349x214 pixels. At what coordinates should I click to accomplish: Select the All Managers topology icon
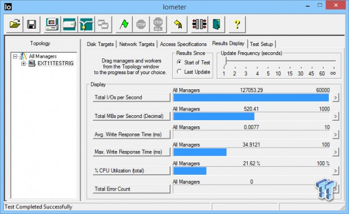(23, 56)
